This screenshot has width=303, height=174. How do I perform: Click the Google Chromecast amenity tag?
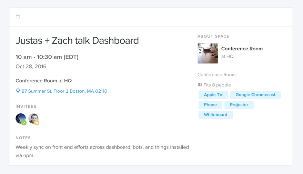pyautogui.click(x=255, y=95)
